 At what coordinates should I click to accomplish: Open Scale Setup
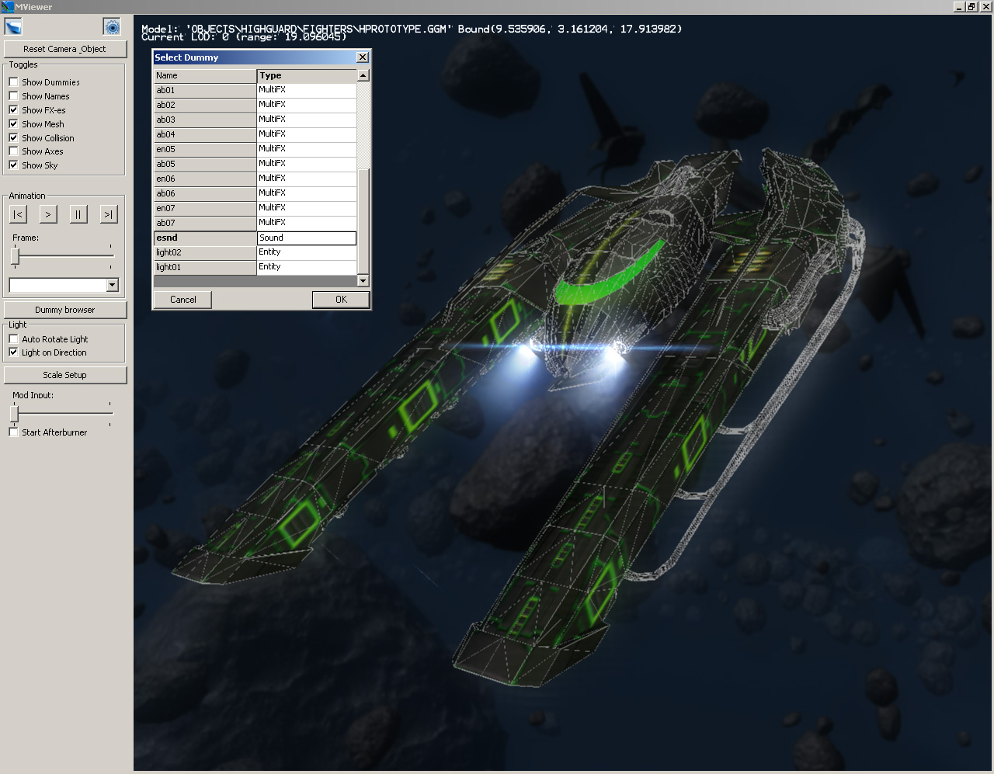[x=64, y=375]
